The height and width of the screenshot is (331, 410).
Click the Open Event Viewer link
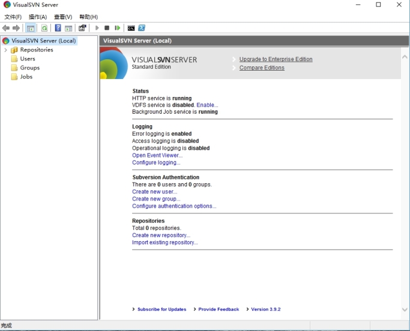coord(157,156)
